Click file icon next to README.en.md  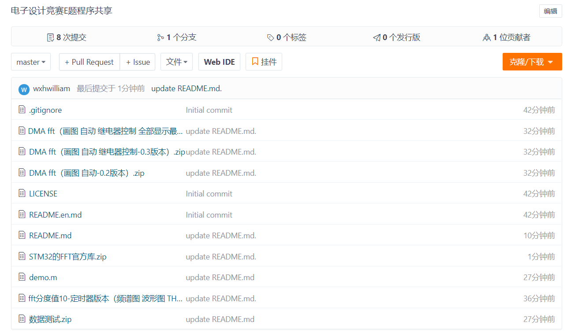22,215
